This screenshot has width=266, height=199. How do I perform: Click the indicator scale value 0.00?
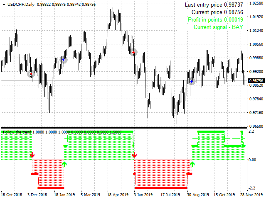click(252, 160)
